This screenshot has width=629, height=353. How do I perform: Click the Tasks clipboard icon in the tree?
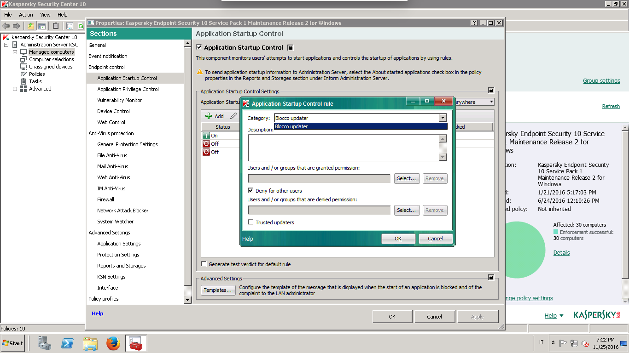coord(23,81)
